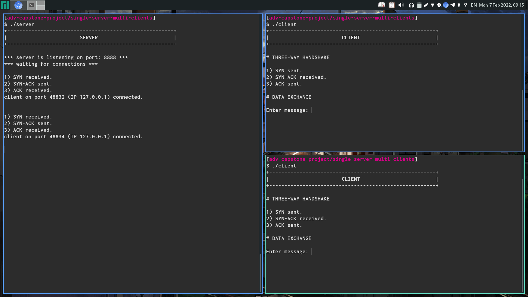Viewport: 528px width, 297px height.
Task: Toggle the light bulb tray indicator
Action: pos(466,5)
